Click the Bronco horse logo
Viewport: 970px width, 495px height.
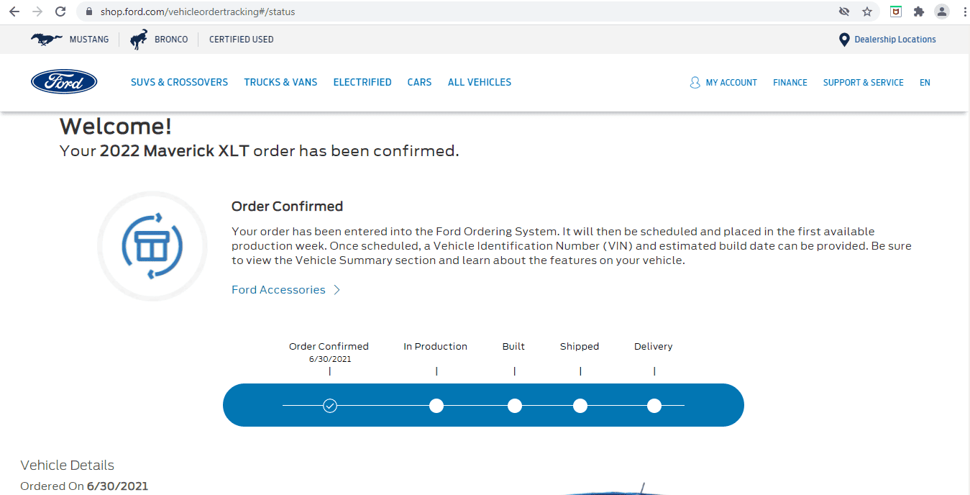click(139, 39)
